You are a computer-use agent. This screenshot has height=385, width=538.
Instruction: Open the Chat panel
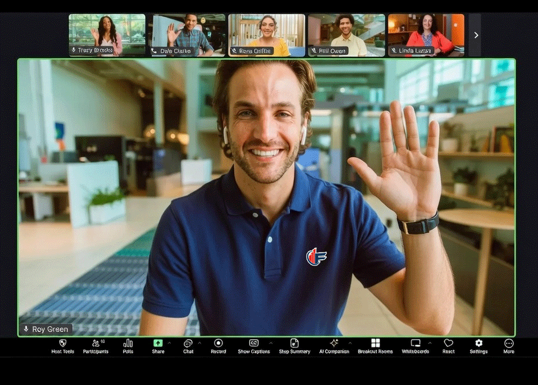(x=188, y=346)
